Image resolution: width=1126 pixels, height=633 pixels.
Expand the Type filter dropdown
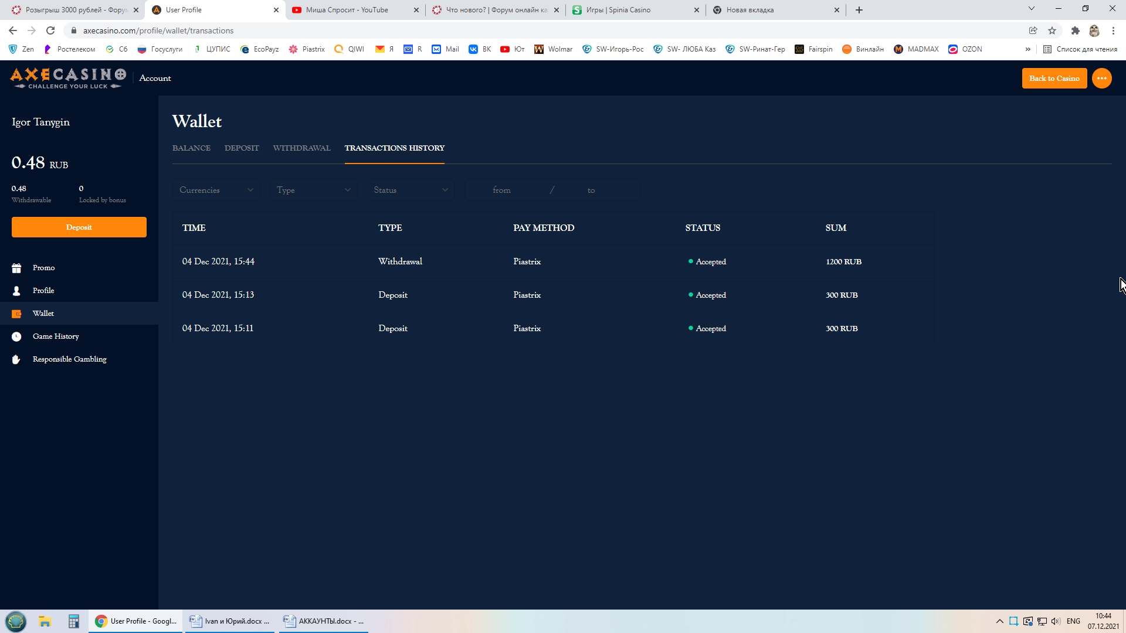[313, 190]
